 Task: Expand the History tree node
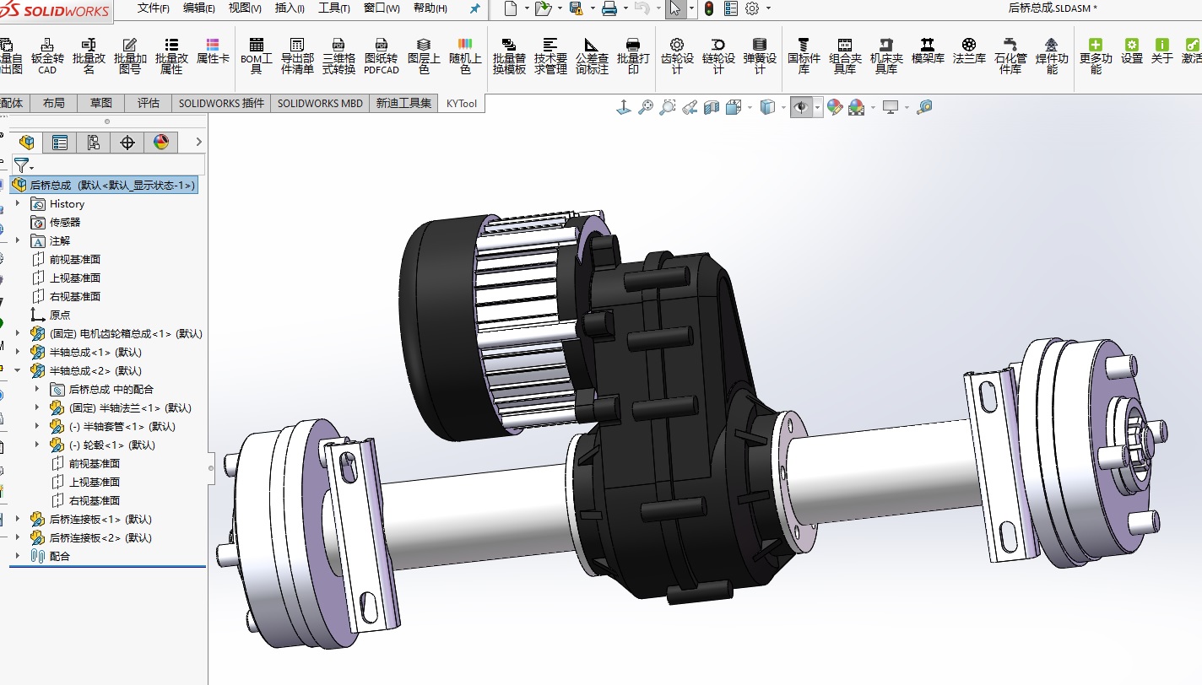click(18, 203)
